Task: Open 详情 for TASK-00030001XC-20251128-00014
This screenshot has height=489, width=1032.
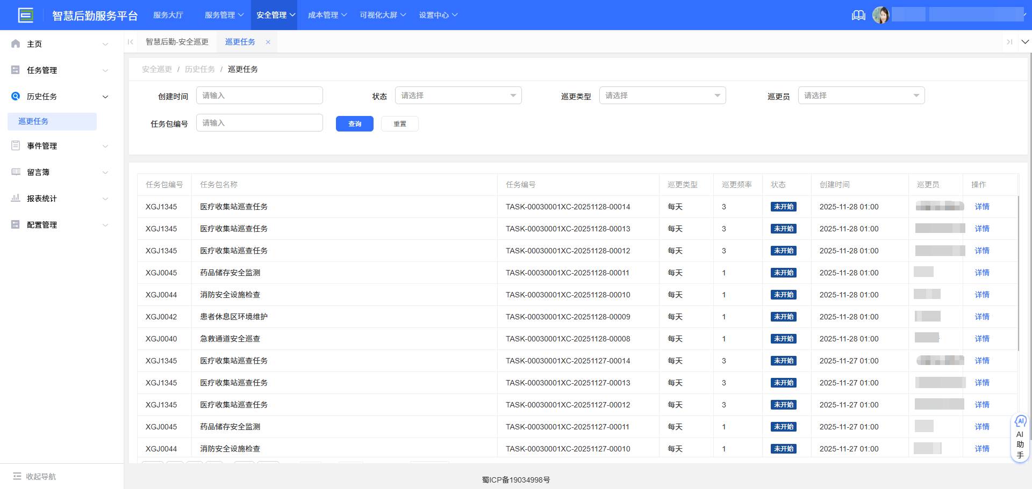Action: click(981, 207)
